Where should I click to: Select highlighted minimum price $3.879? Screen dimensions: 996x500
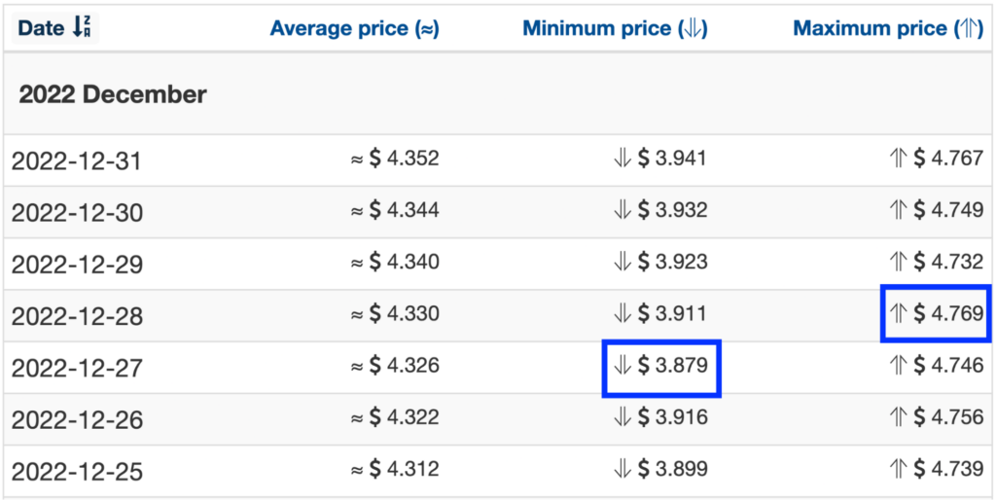coord(660,367)
